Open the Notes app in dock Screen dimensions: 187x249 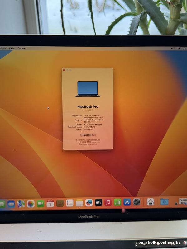click(79, 203)
